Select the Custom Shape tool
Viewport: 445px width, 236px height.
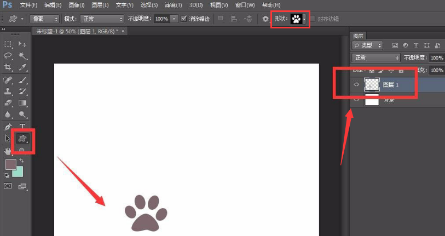click(22, 139)
